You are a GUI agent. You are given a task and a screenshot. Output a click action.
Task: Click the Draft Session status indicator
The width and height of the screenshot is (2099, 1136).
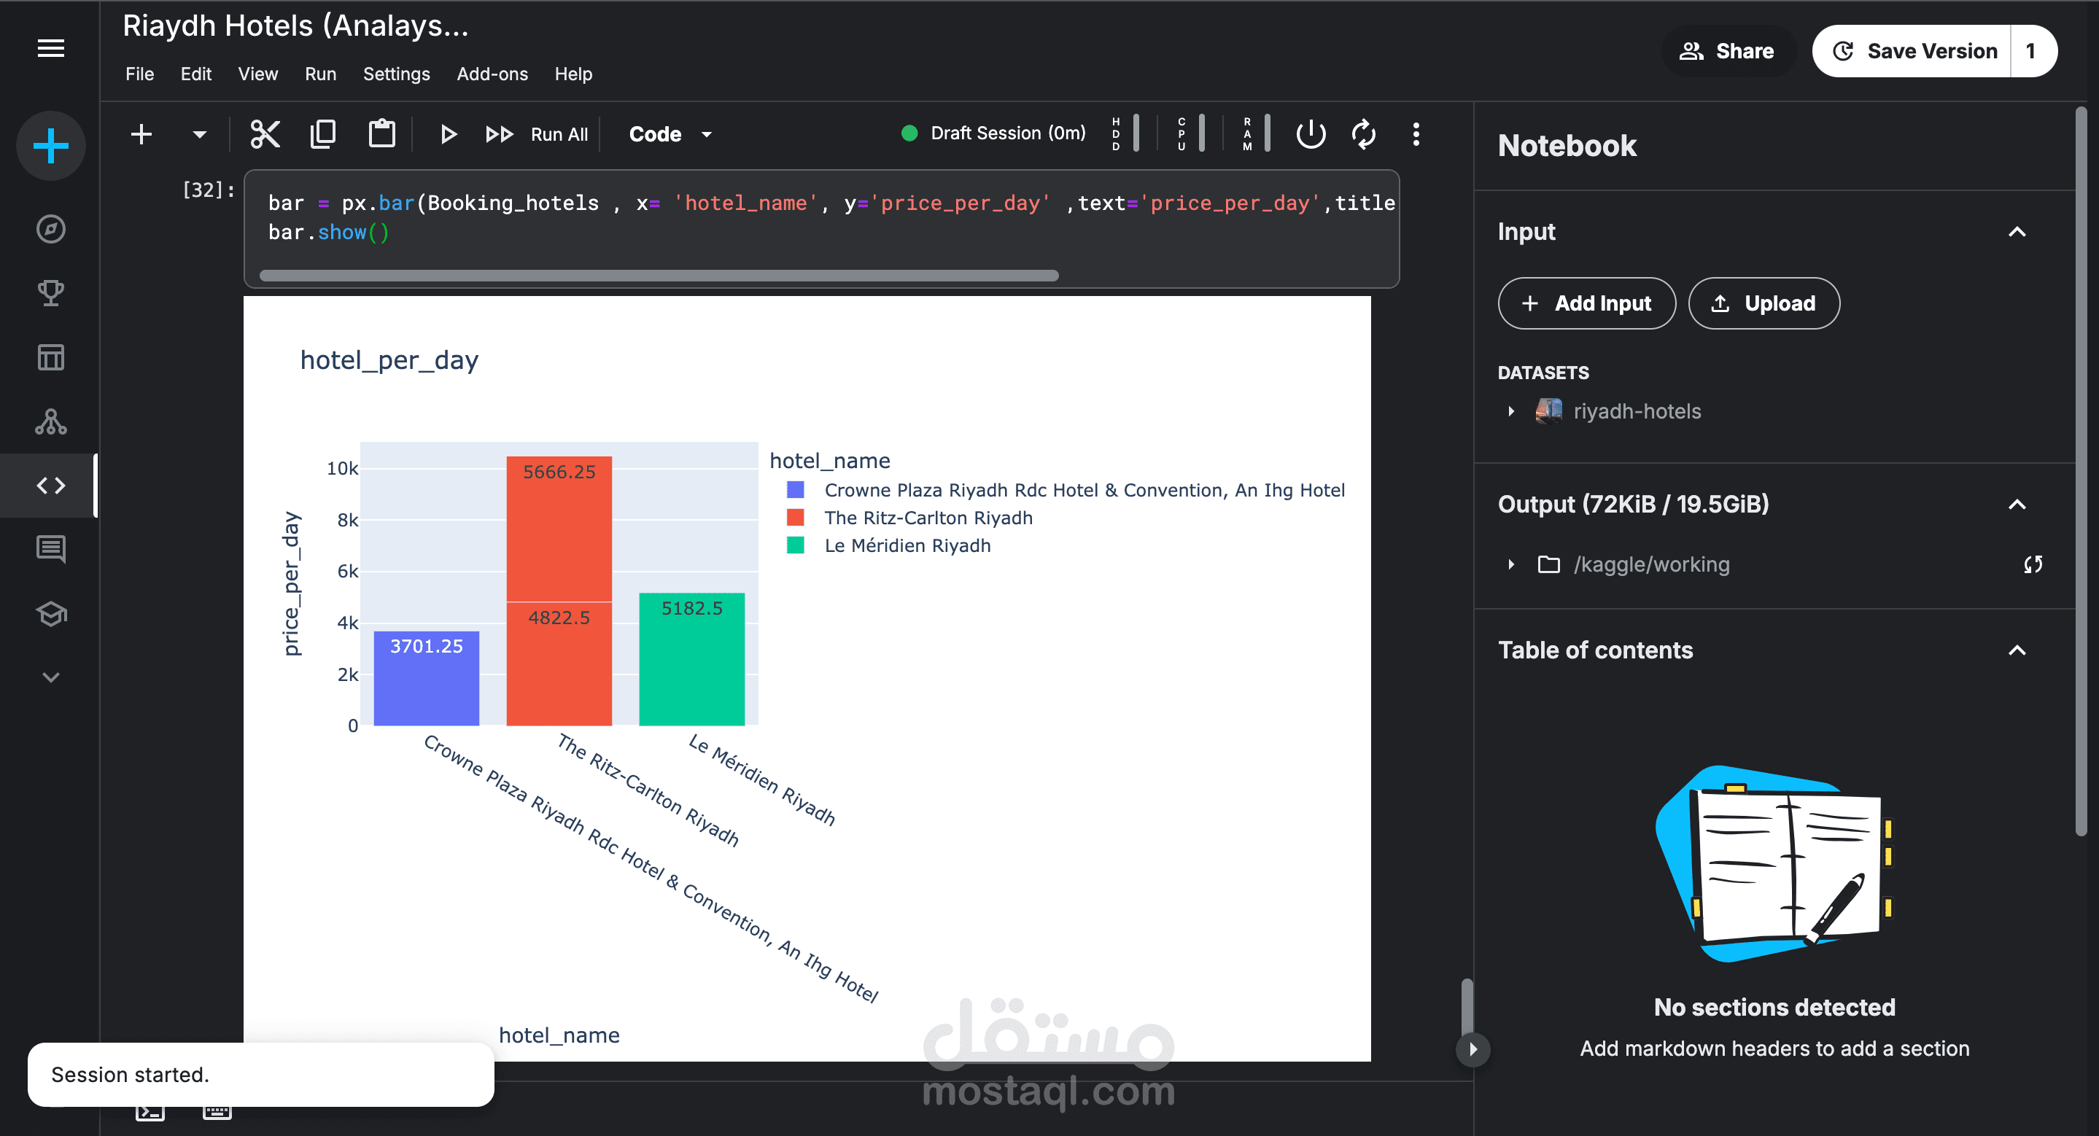coord(993,133)
